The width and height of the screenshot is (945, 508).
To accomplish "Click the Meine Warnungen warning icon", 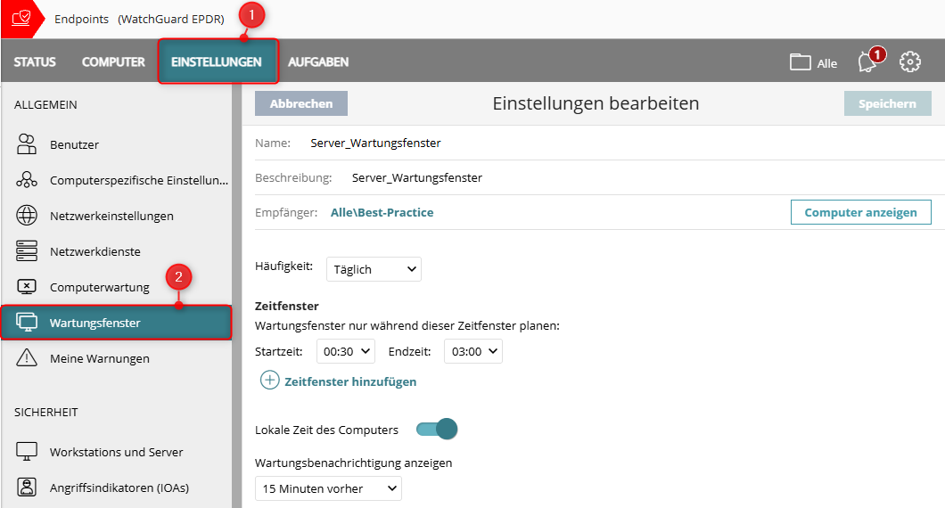I will click(x=27, y=358).
